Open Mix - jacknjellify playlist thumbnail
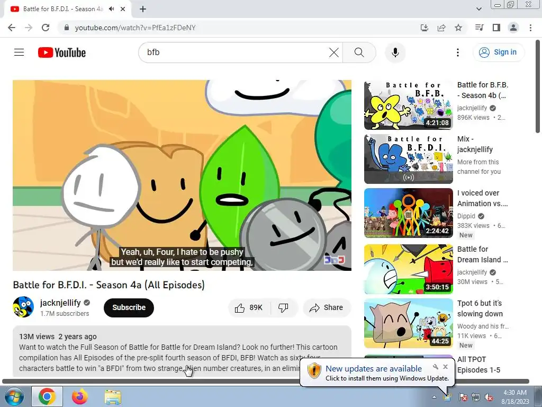Viewport: 542px width, 407px height. click(x=408, y=159)
